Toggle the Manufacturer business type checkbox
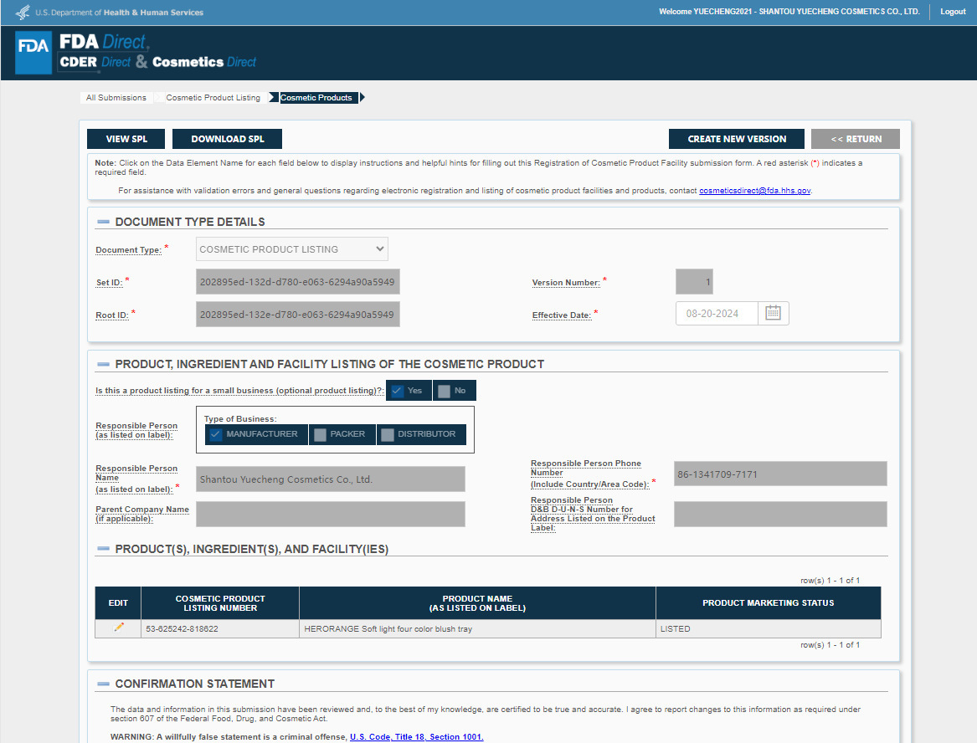 point(215,434)
